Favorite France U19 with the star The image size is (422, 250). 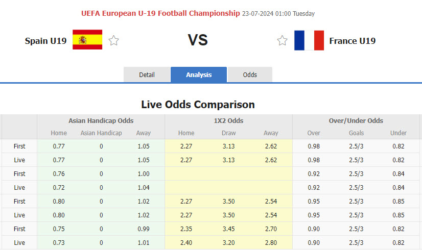coord(282,41)
